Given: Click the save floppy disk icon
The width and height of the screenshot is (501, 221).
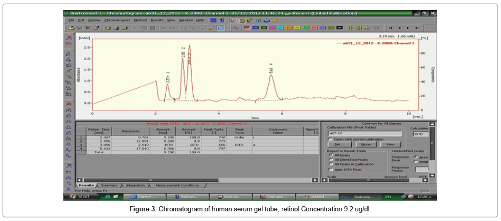Looking at the screenshot, I should [x=80, y=27].
